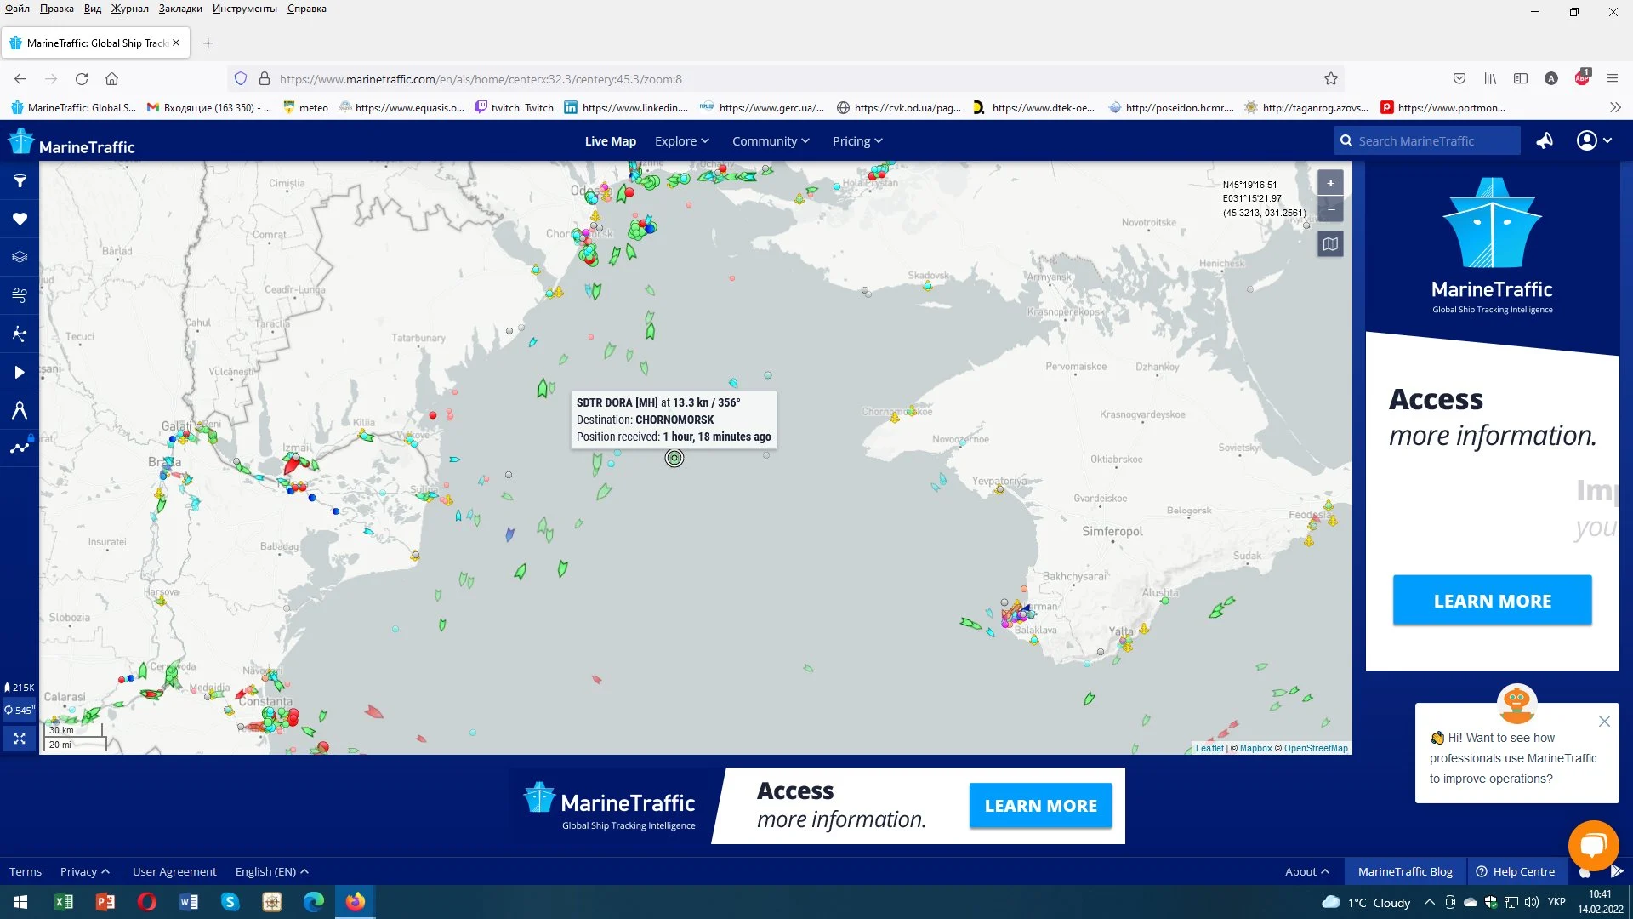Zoom in the map with plus button
The height and width of the screenshot is (919, 1633).
coord(1330,183)
